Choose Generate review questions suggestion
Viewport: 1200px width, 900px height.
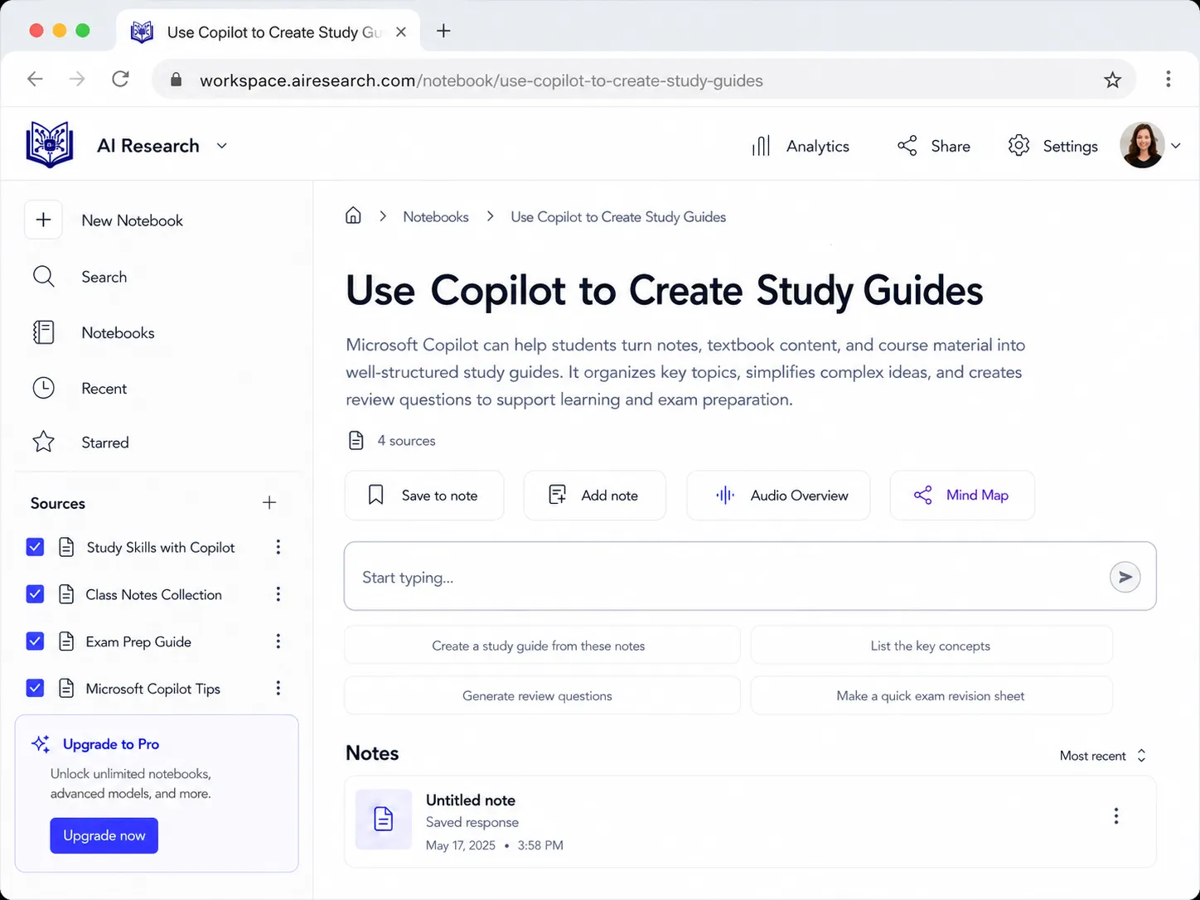(542, 696)
